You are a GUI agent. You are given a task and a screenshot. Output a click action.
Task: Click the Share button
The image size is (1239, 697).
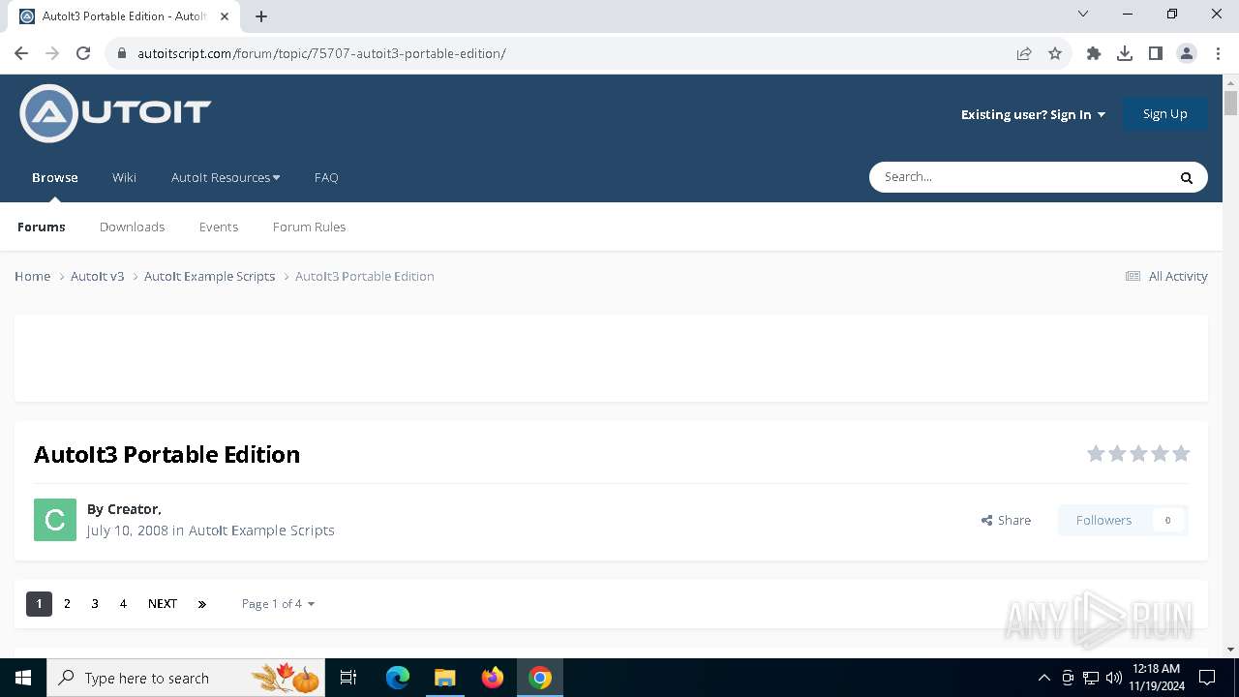pos(1006,520)
